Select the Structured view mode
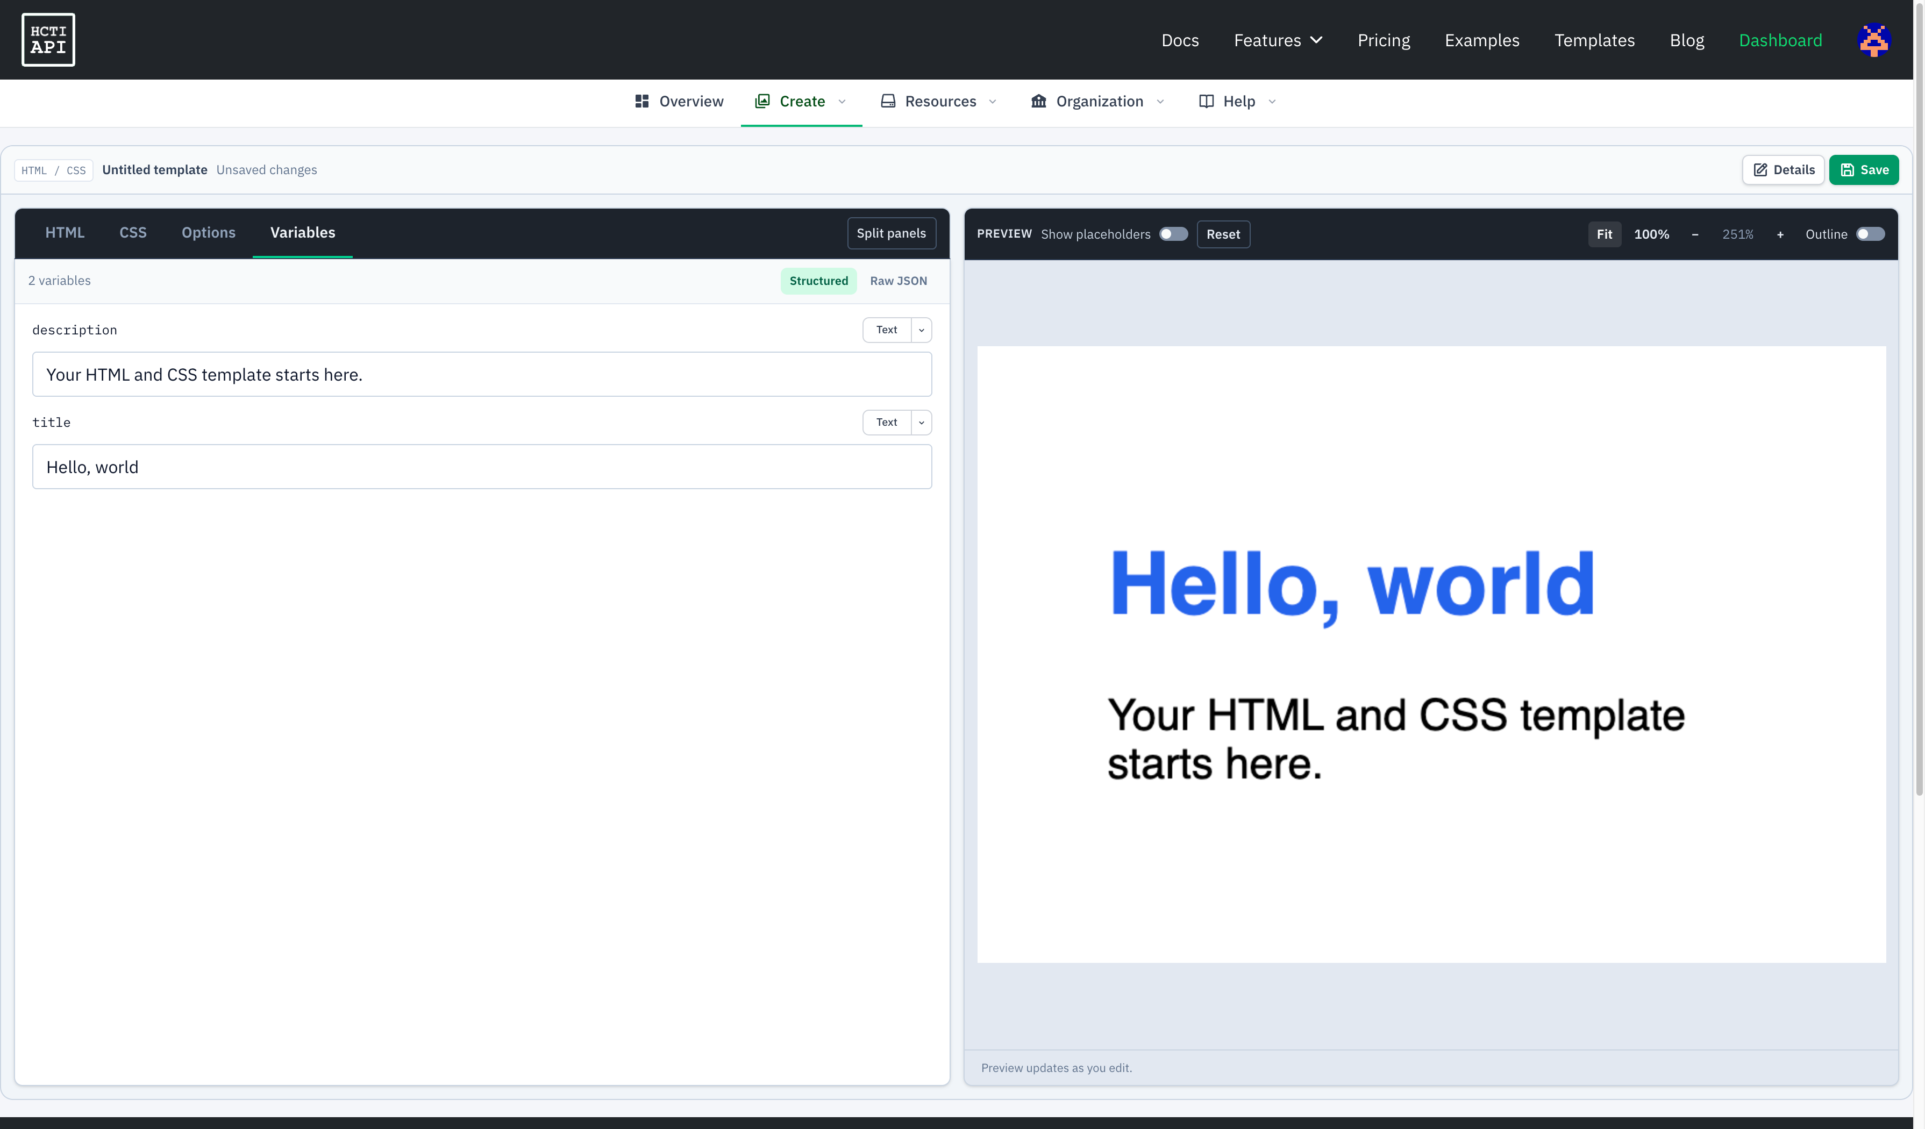Image resolution: width=1925 pixels, height=1129 pixels. pyautogui.click(x=818, y=281)
